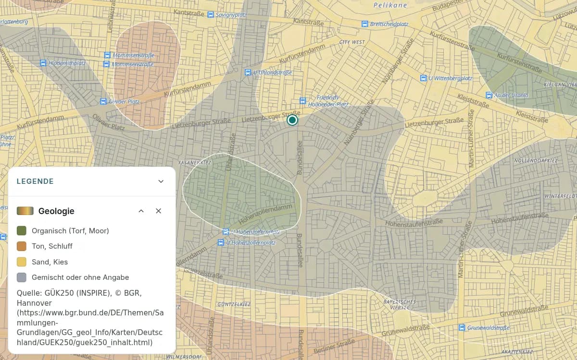The image size is (577, 360).
Task: Click the 'Gemischt oder ohne Angabe' legend label
Action: [x=80, y=277]
